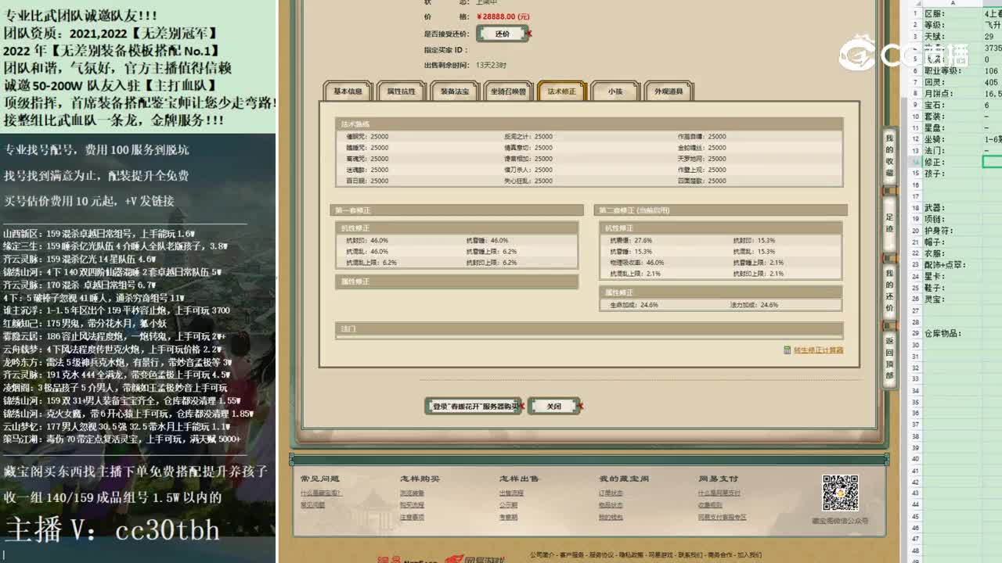Open the 我的钱包 footer link
The height and width of the screenshot is (563, 1002).
click(x=611, y=517)
